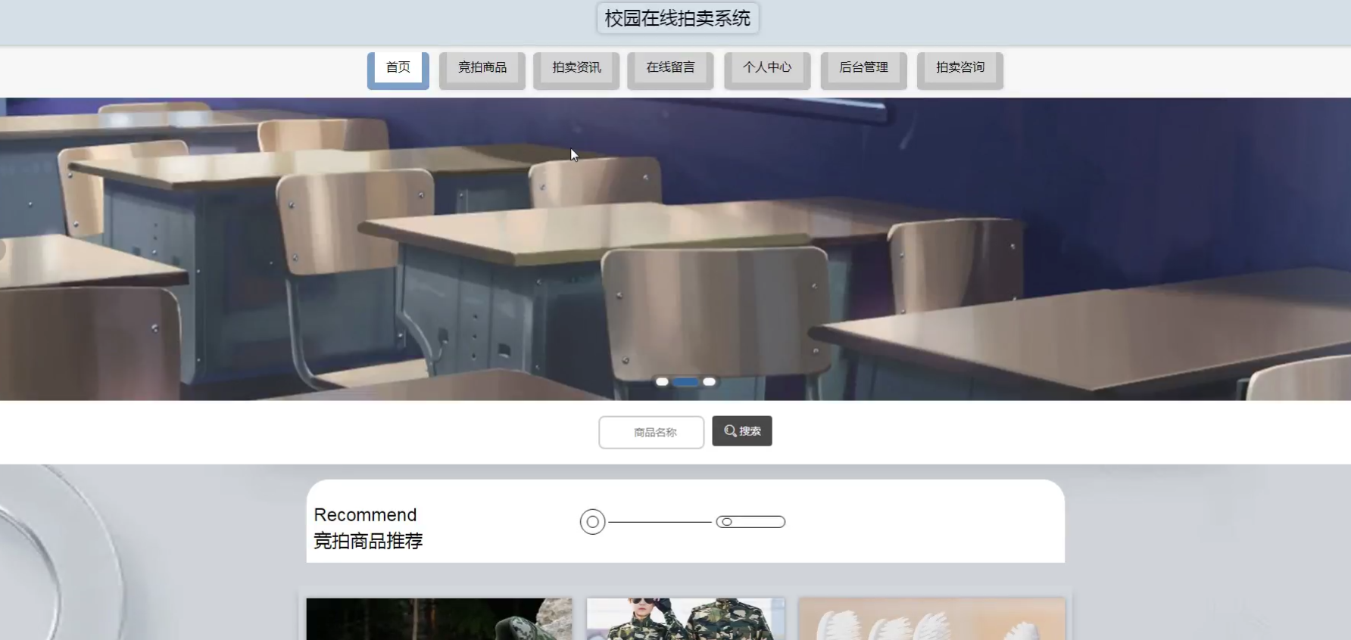Click the 搜索 search button
1351x640 pixels.
742,431
